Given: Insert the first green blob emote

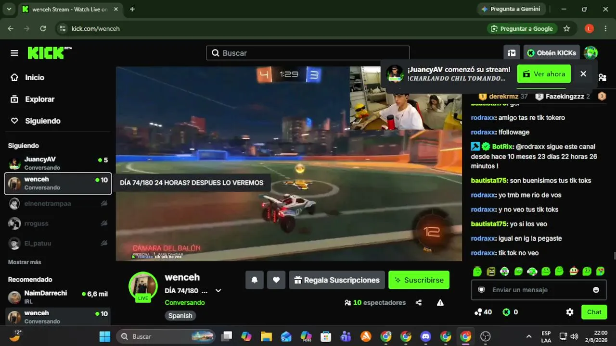Looking at the screenshot, I should pos(477,272).
